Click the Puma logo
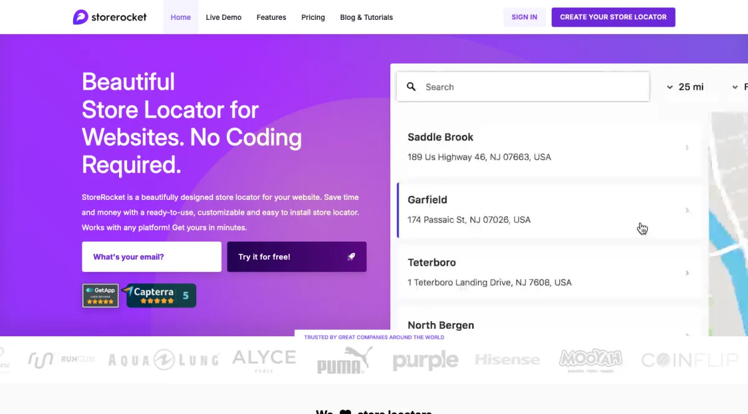 tap(345, 360)
